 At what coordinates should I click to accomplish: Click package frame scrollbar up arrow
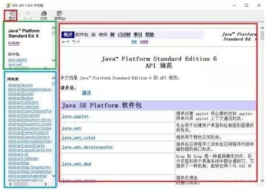[x=54, y=28]
